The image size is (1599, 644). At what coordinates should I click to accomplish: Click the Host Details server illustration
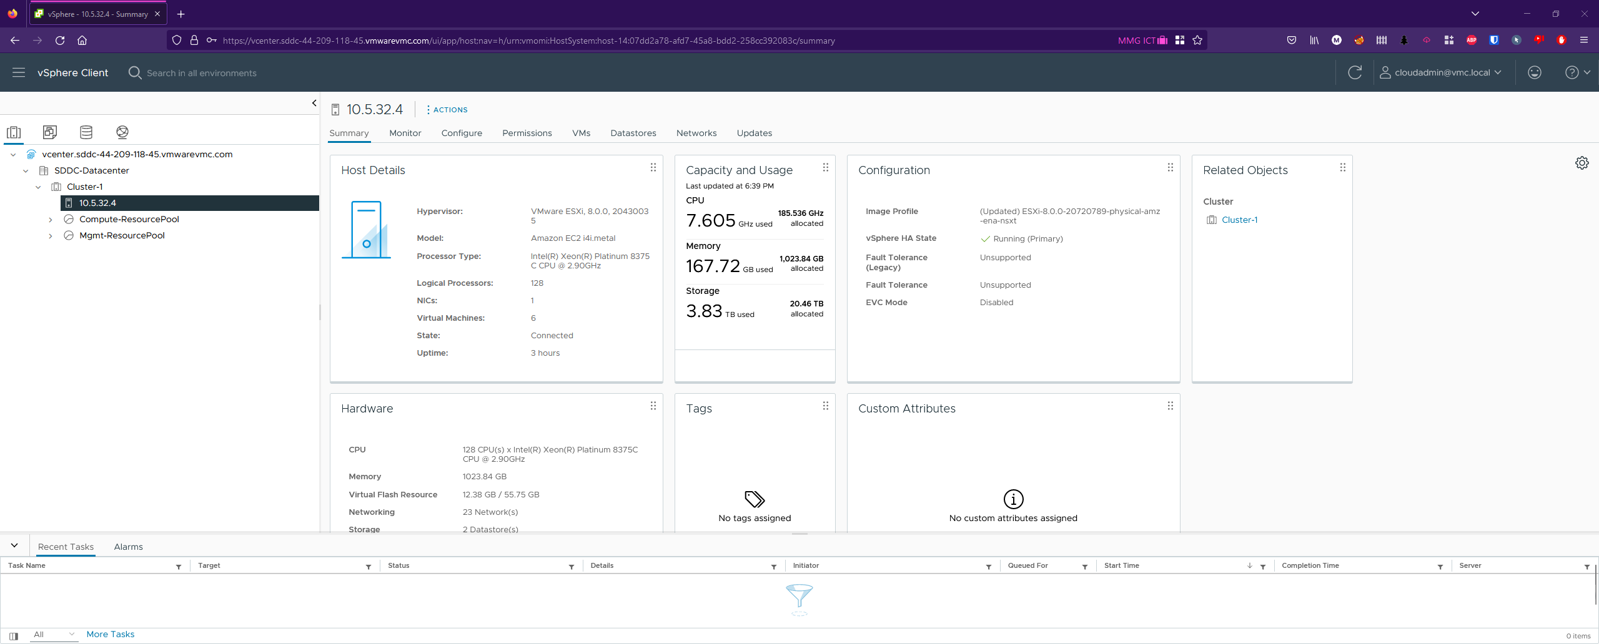[366, 230]
